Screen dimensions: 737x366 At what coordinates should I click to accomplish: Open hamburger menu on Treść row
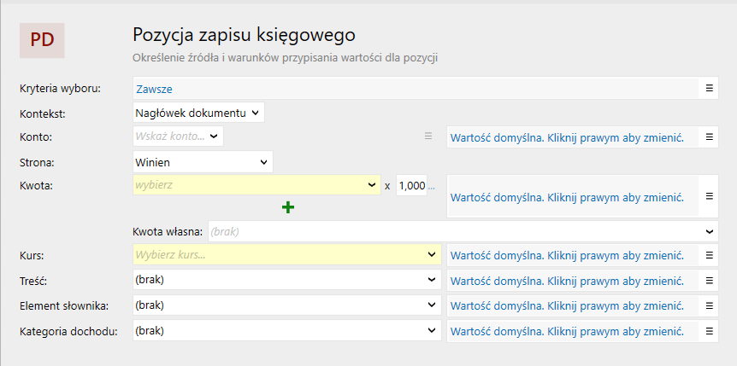(x=708, y=280)
